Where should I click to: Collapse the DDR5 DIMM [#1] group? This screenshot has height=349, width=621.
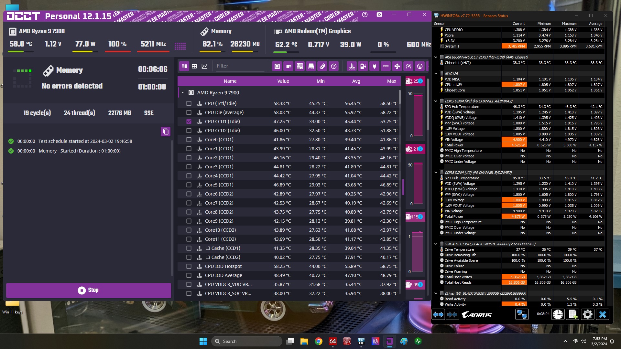point(436,101)
